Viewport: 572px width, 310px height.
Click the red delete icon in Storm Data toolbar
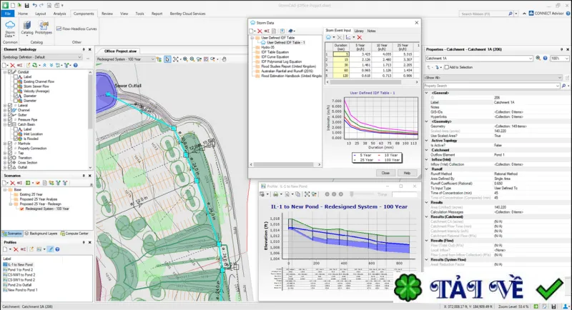pos(260,31)
